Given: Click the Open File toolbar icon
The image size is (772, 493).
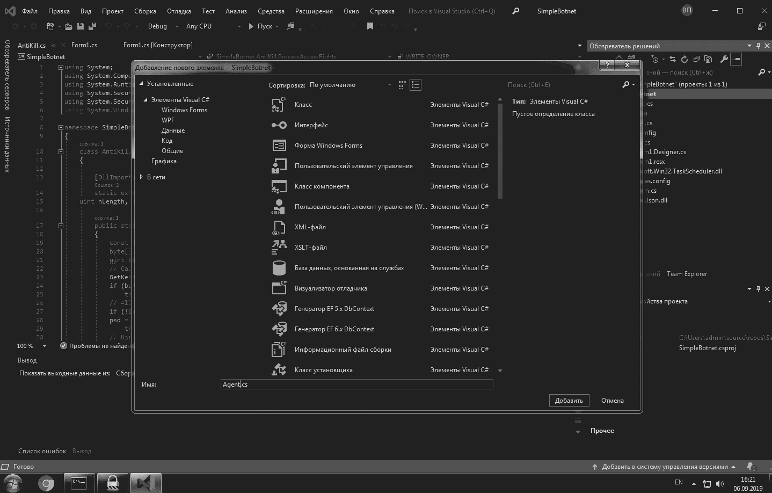Looking at the screenshot, I should (x=68, y=26).
